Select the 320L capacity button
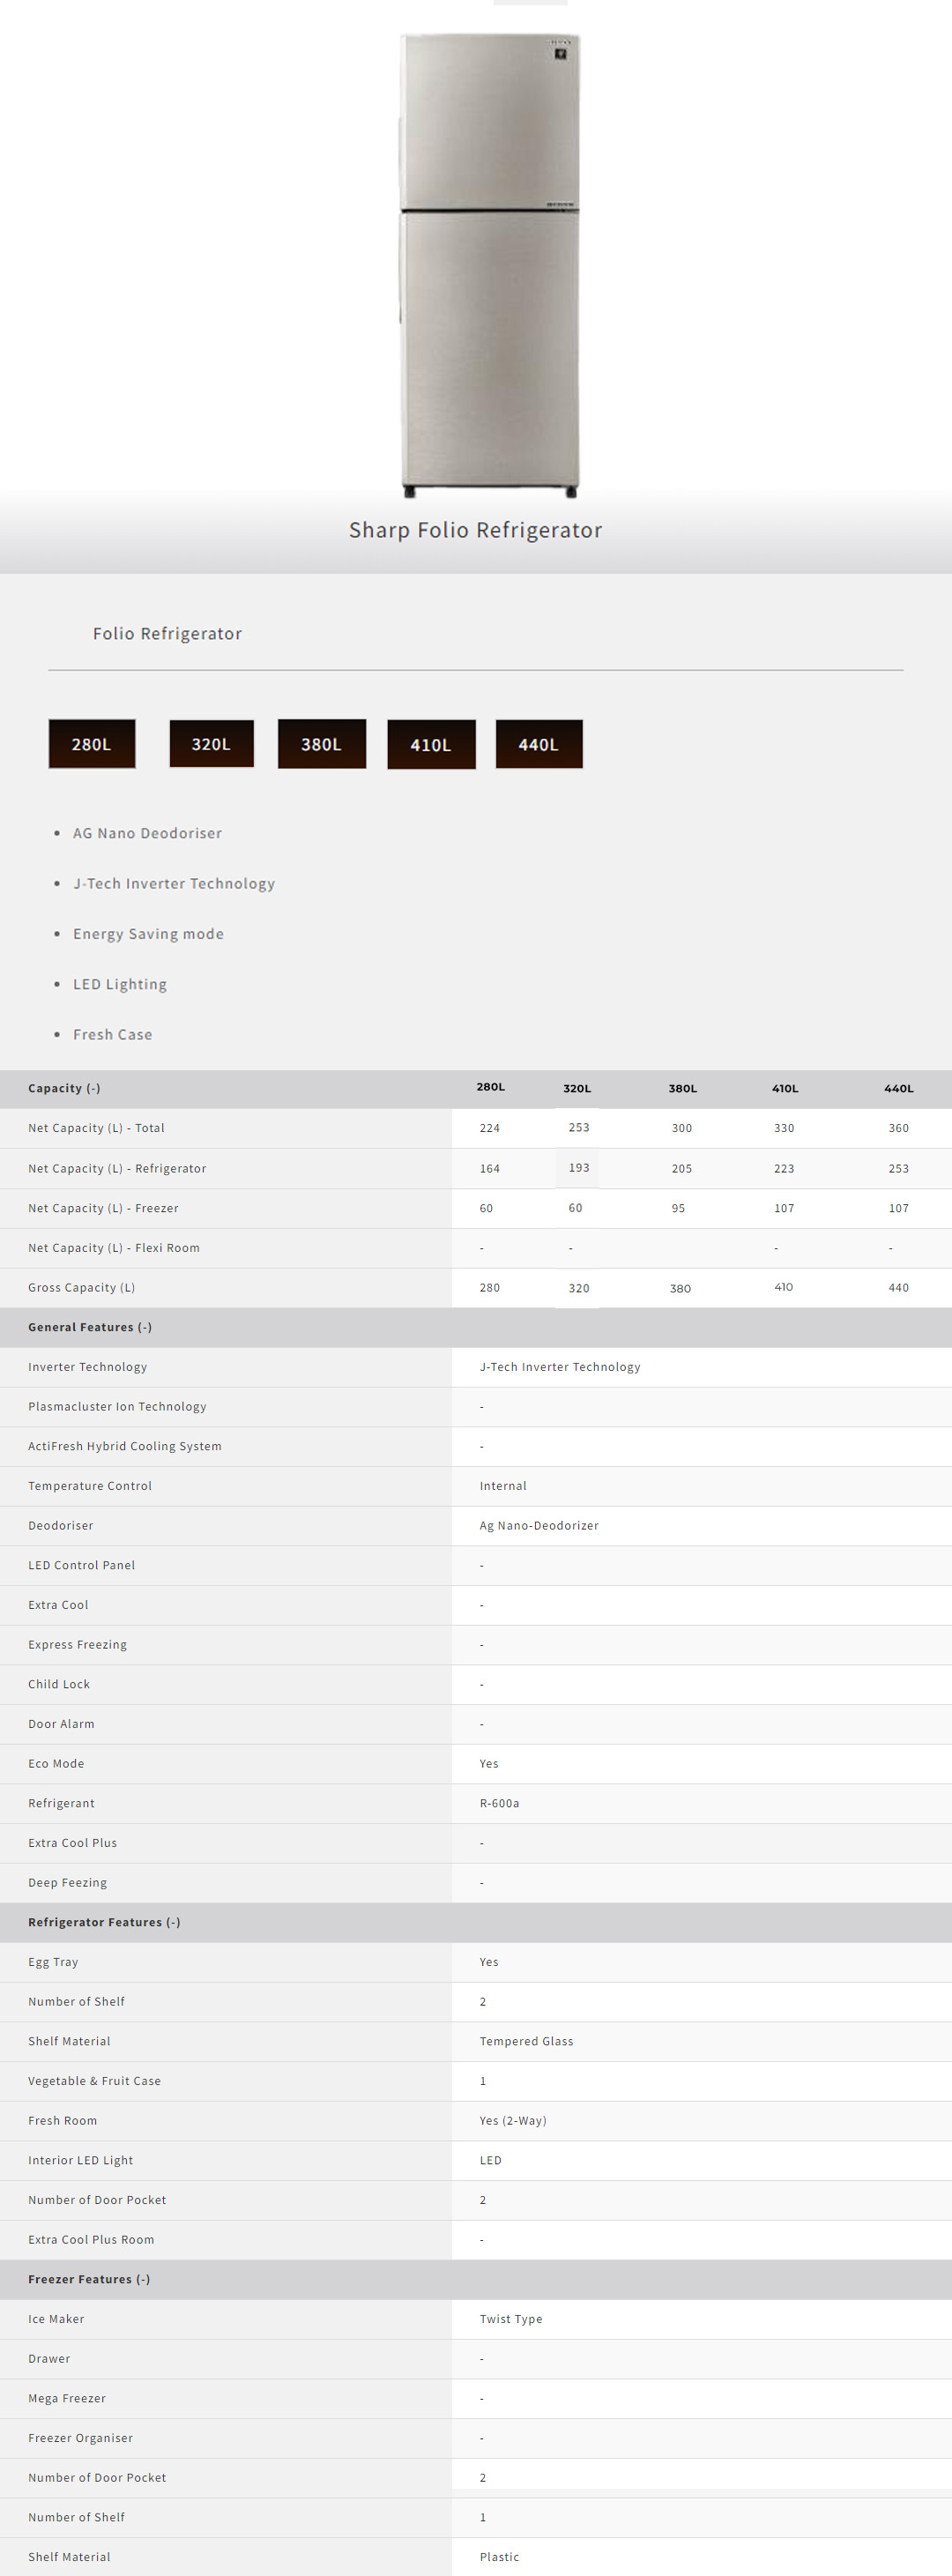The height and width of the screenshot is (2576, 952). coord(211,744)
